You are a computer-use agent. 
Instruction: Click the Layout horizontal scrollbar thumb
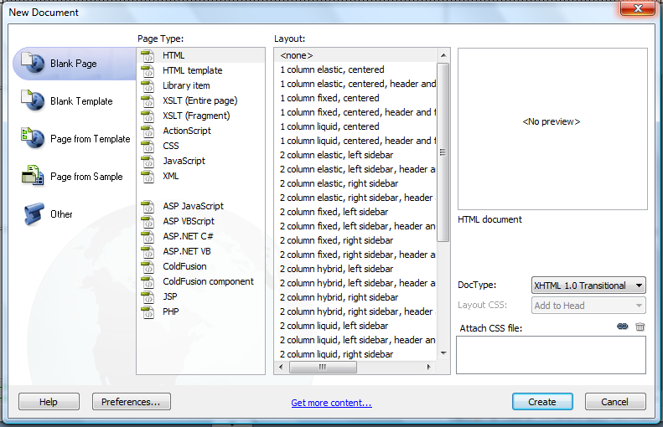click(x=323, y=367)
